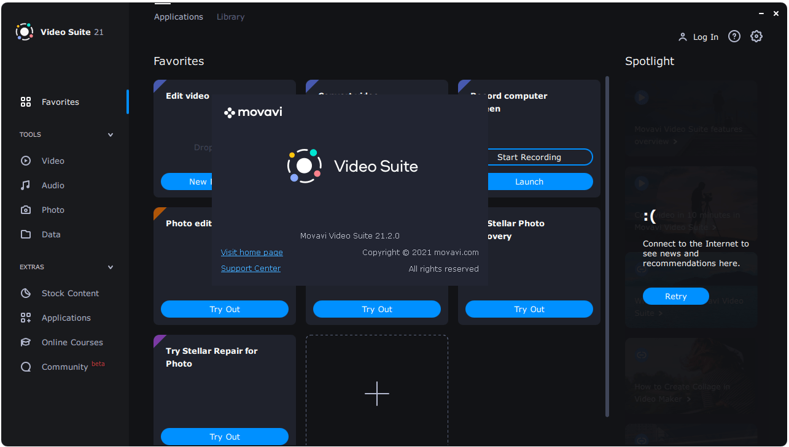Open the Favorites section in the sidebar
This screenshot has width=789, height=447.
pyautogui.click(x=64, y=102)
